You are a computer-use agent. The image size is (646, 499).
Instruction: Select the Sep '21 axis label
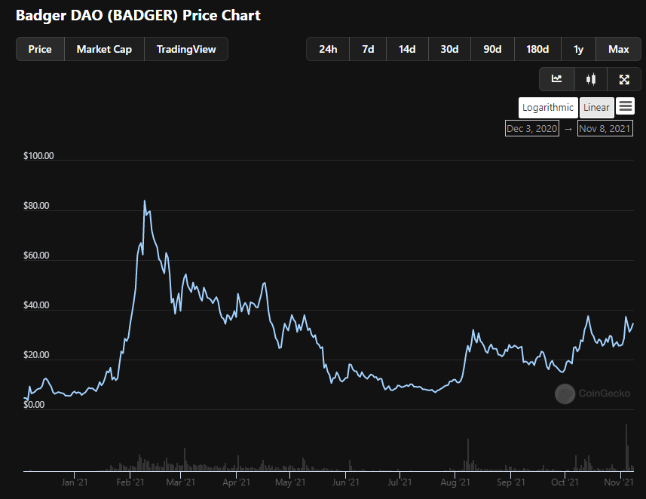[x=511, y=482]
